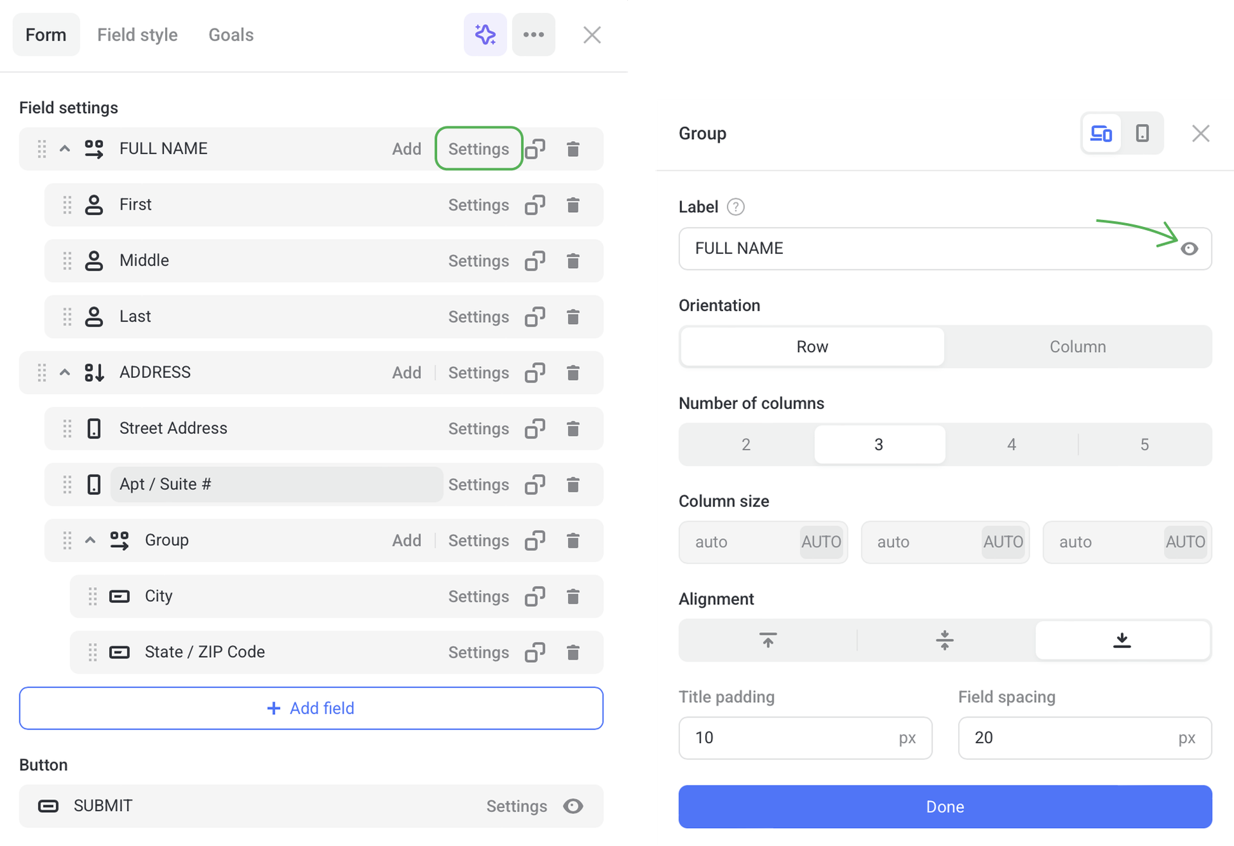The width and height of the screenshot is (1234, 846).
Task: Delete the Street Address field
Action: pos(573,429)
